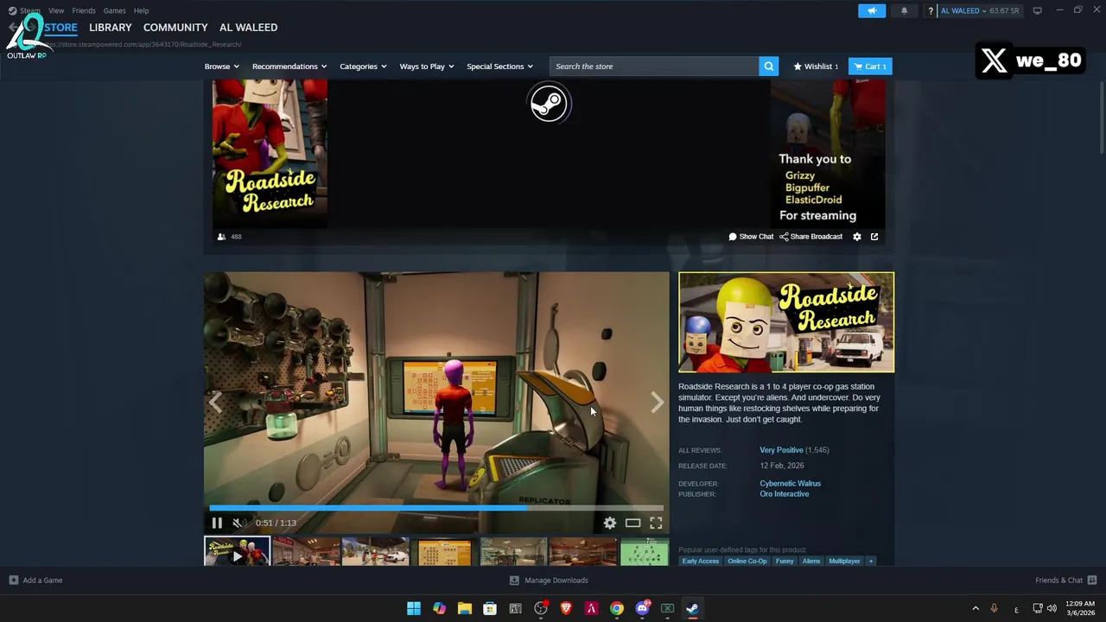Viewport: 1106px width, 622px height.
Task: Go to STORE tab
Action: click(x=60, y=28)
